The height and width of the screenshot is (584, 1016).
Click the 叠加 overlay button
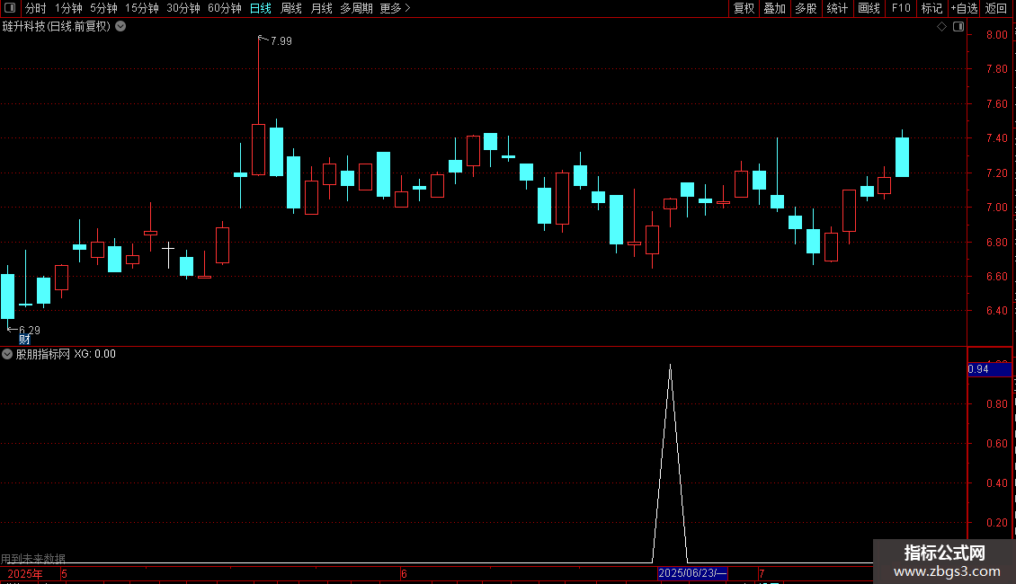[x=774, y=8]
